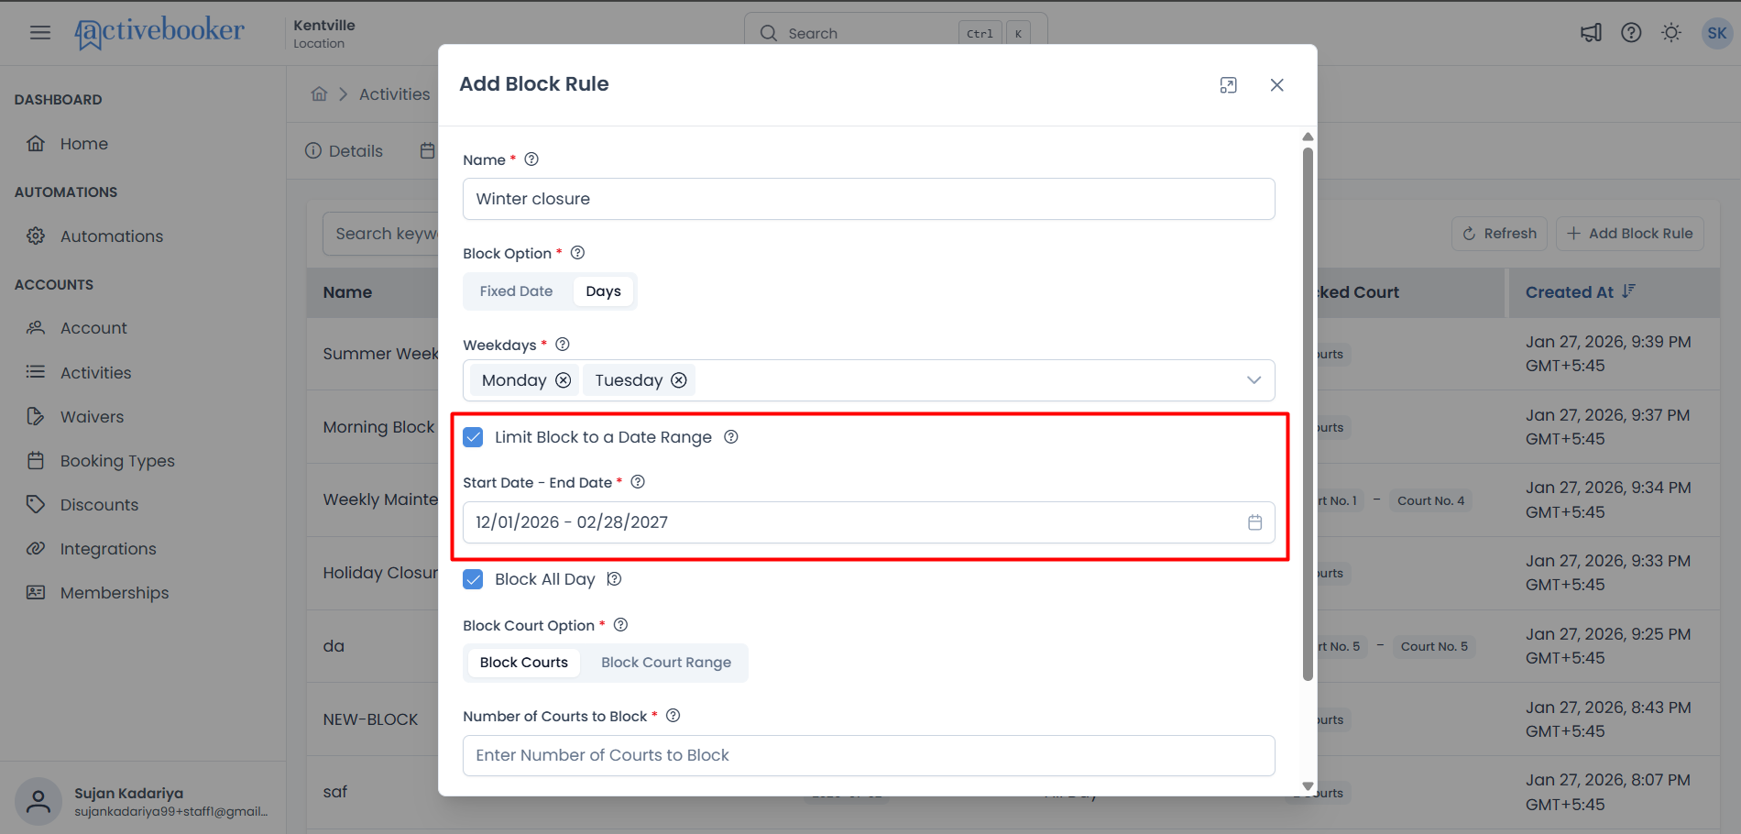Viewport: 1741px width, 834px height.
Task: Toggle light/dark theme sun icon
Action: [1671, 33]
